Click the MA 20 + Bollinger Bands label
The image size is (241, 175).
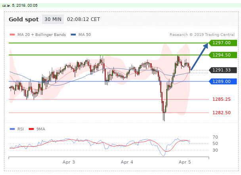pyautogui.click(x=42, y=35)
